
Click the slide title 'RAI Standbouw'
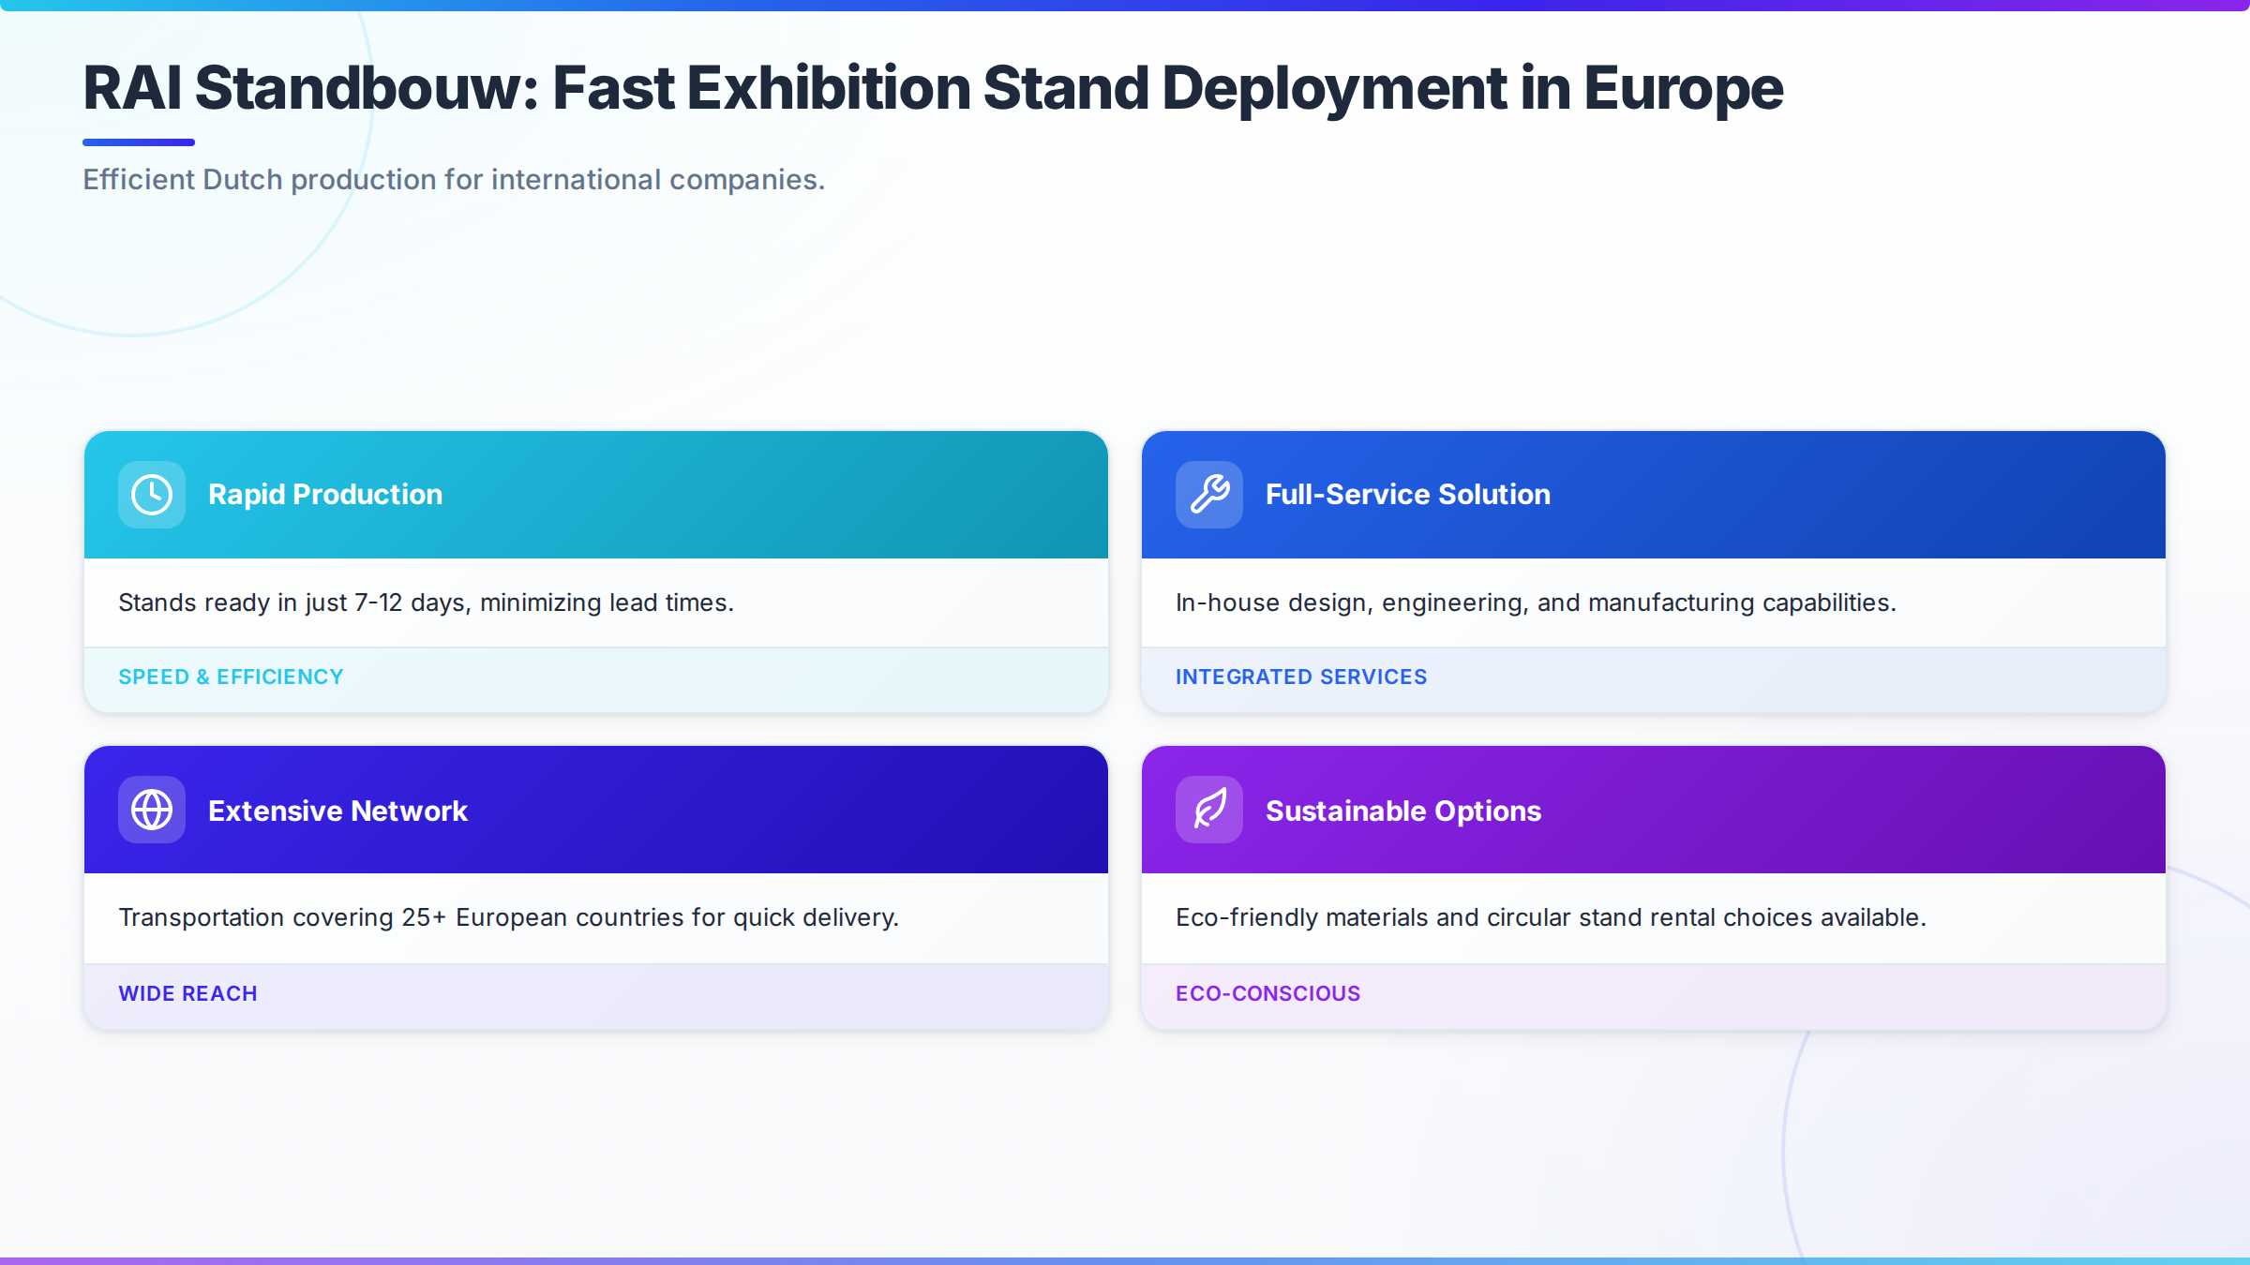933,88
